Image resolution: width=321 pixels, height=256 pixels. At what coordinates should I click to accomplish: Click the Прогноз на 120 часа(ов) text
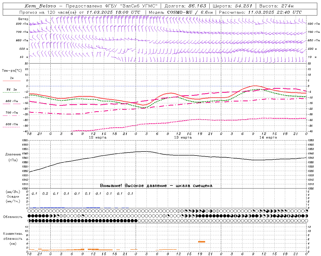48,12
